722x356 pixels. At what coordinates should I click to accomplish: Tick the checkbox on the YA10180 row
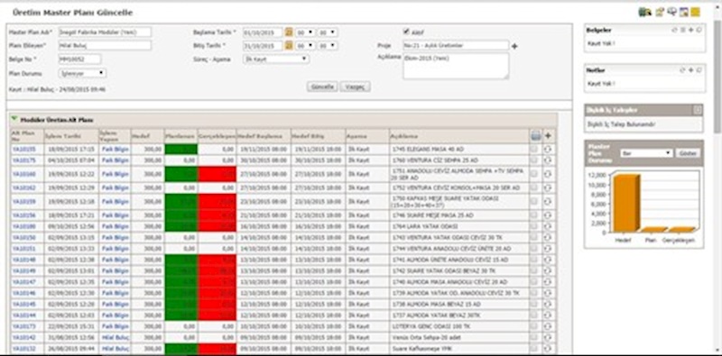[x=534, y=226]
